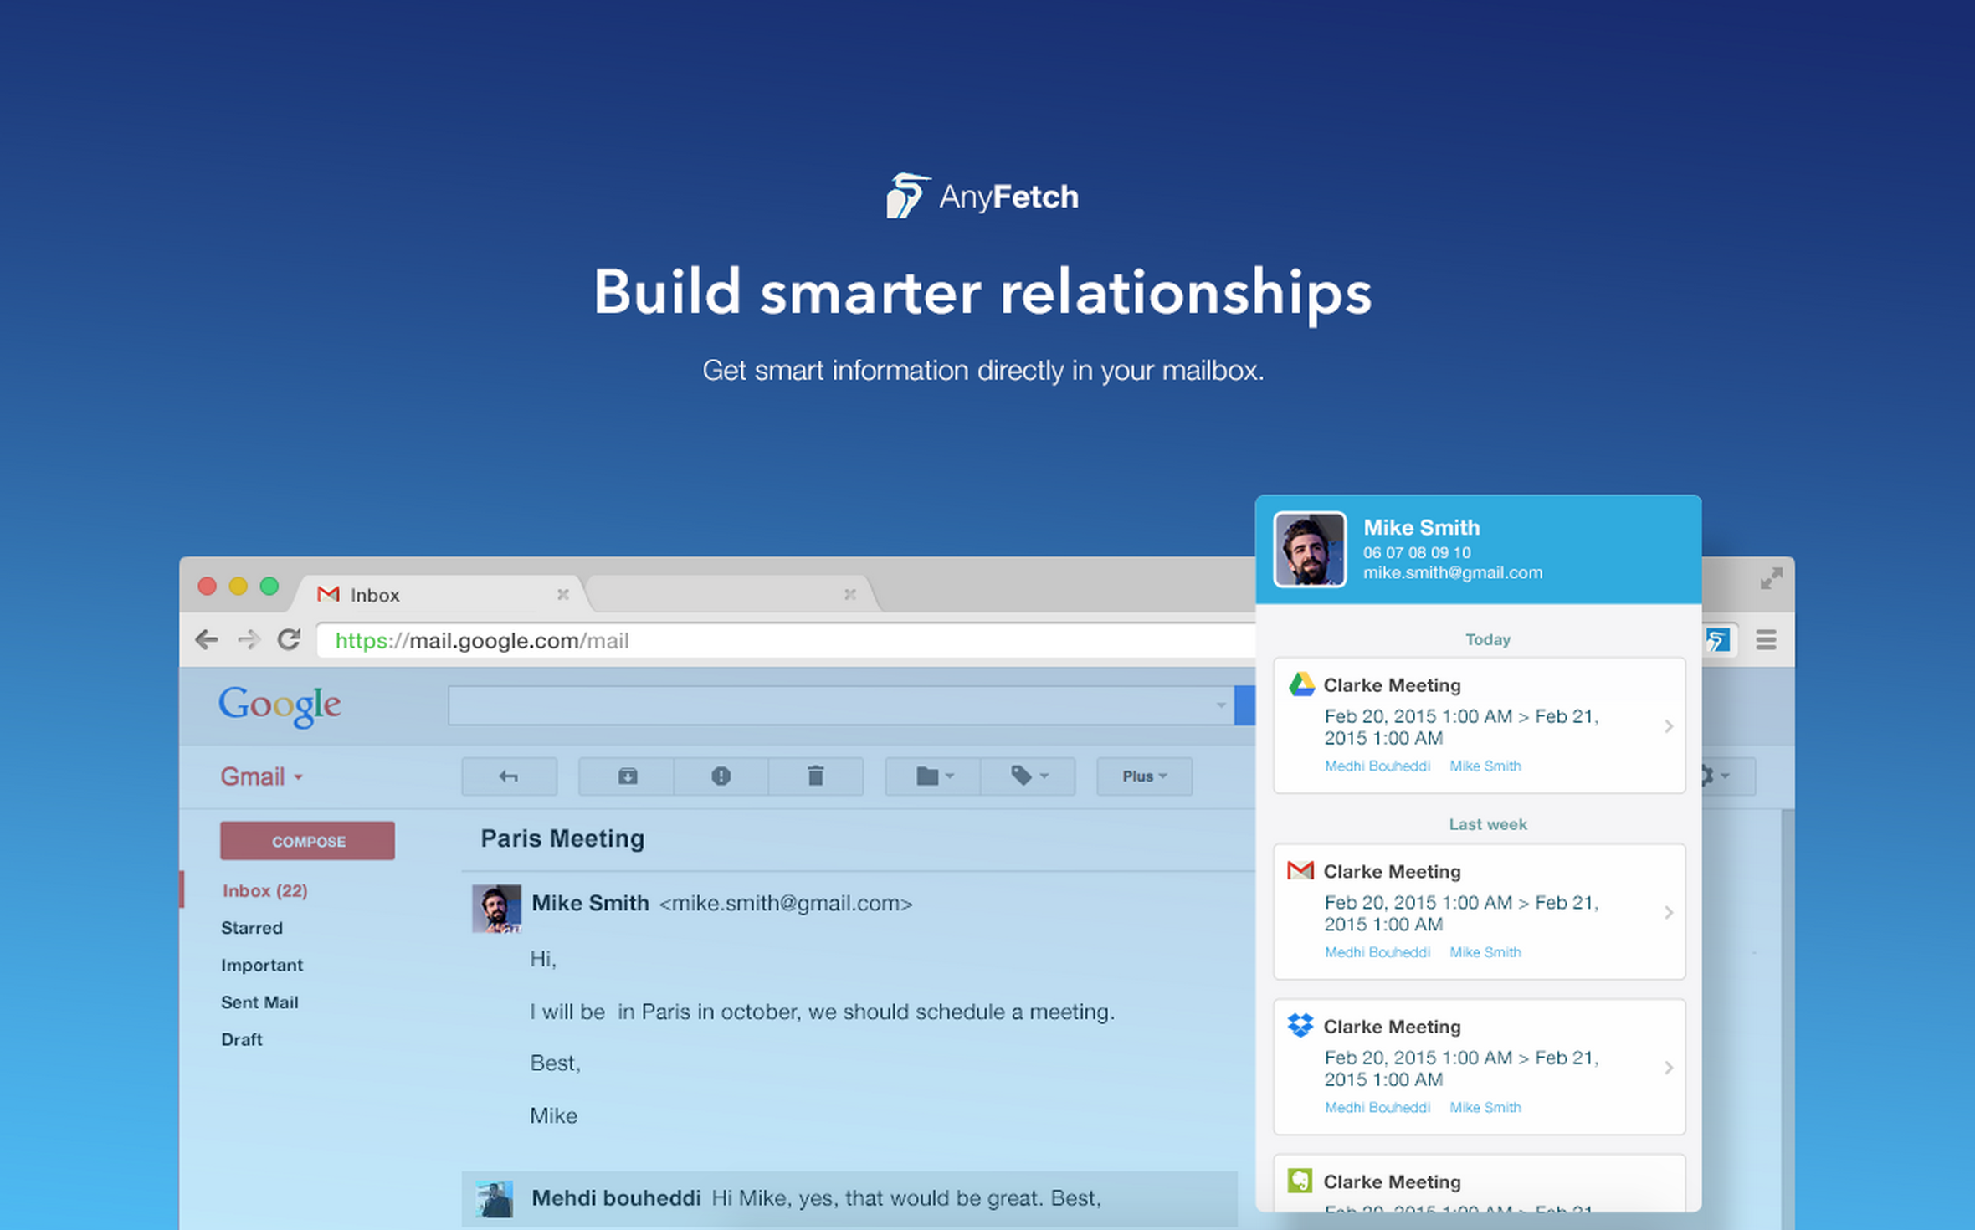Click the Gmail search field
The width and height of the screenshot is (1975, 1230).
840,705
